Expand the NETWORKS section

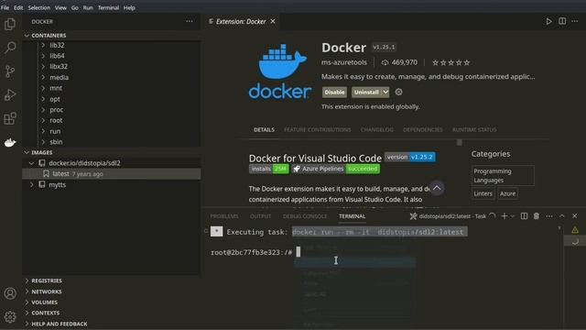(x=27, y=291)
